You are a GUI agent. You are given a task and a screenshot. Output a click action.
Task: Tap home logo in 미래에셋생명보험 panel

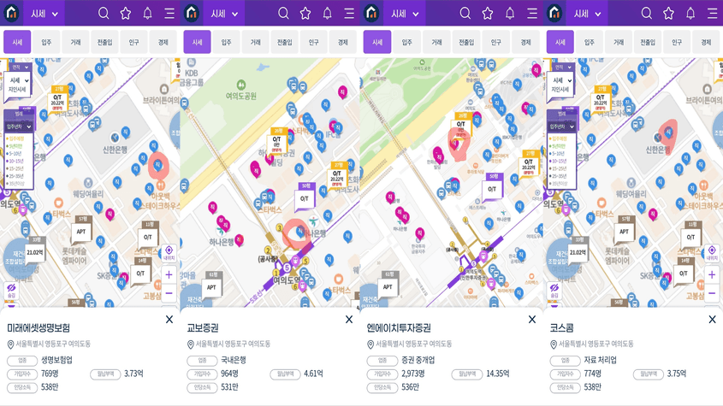pos(11,13)
